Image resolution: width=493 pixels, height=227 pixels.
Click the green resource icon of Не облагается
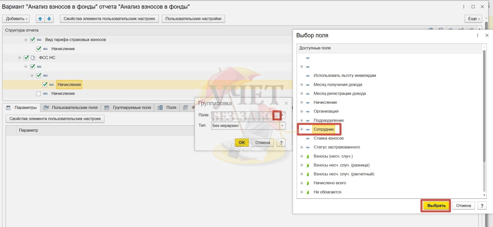[308, 192]
